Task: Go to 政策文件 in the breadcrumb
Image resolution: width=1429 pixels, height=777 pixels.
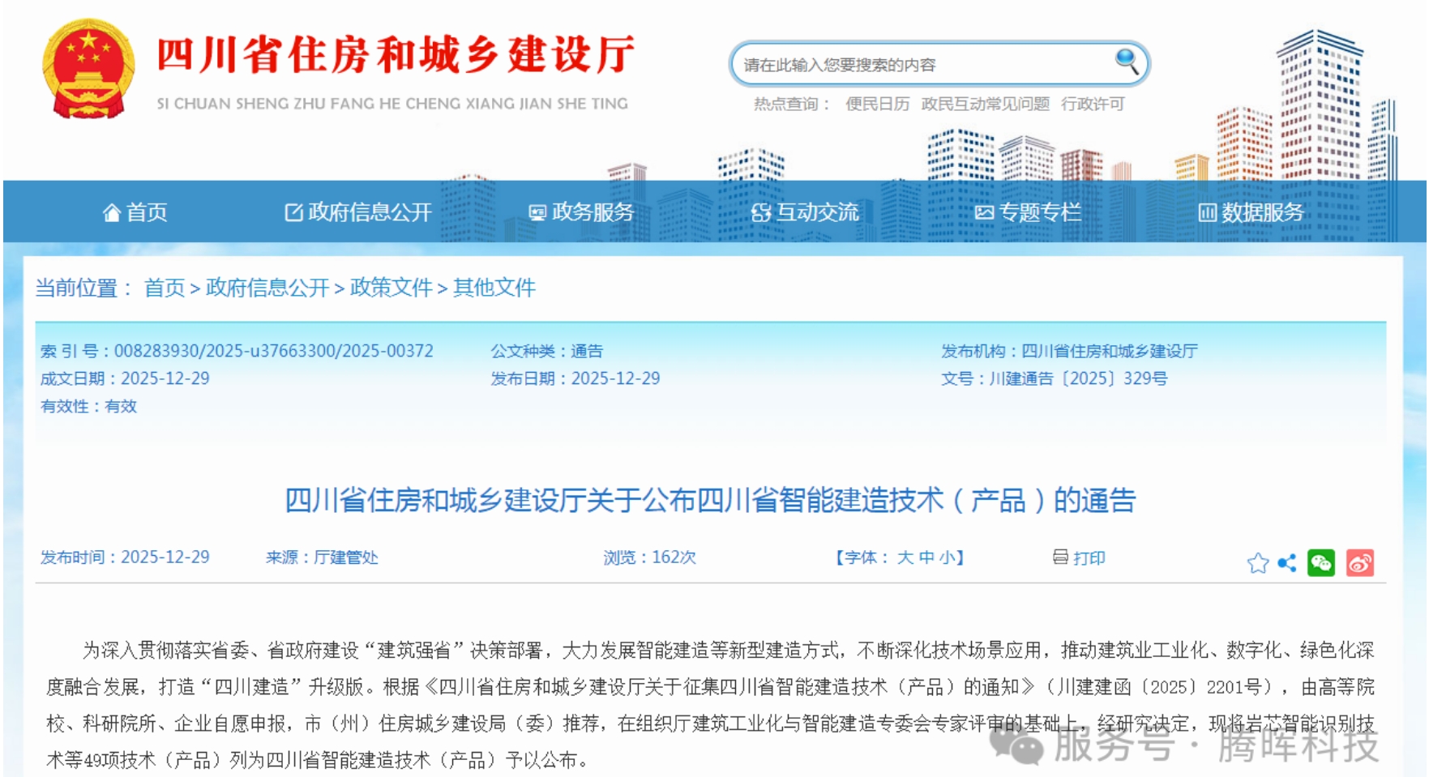Action: [391, 288]
